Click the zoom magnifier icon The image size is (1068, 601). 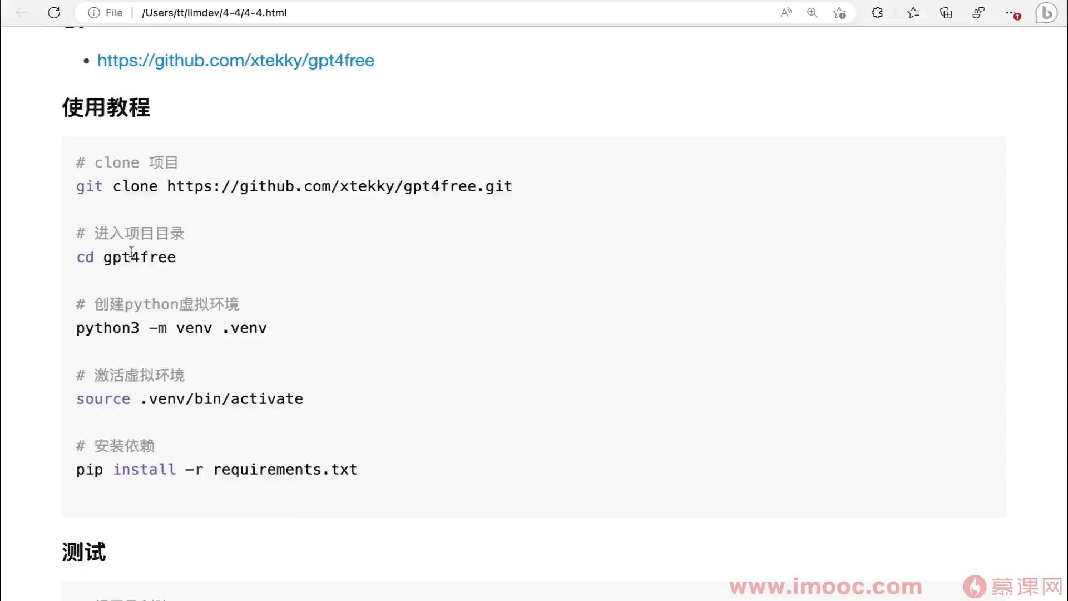coord(812,12)
